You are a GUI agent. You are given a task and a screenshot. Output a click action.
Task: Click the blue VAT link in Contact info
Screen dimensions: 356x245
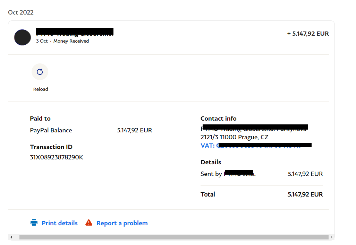pyautogui.click(x=256, y=146)
